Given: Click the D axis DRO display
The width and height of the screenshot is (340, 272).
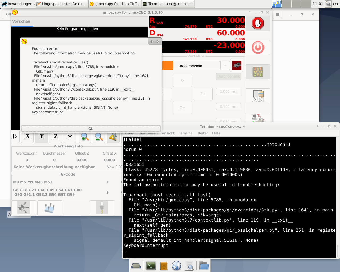Looking at the screenshot, I should (197, 35).
